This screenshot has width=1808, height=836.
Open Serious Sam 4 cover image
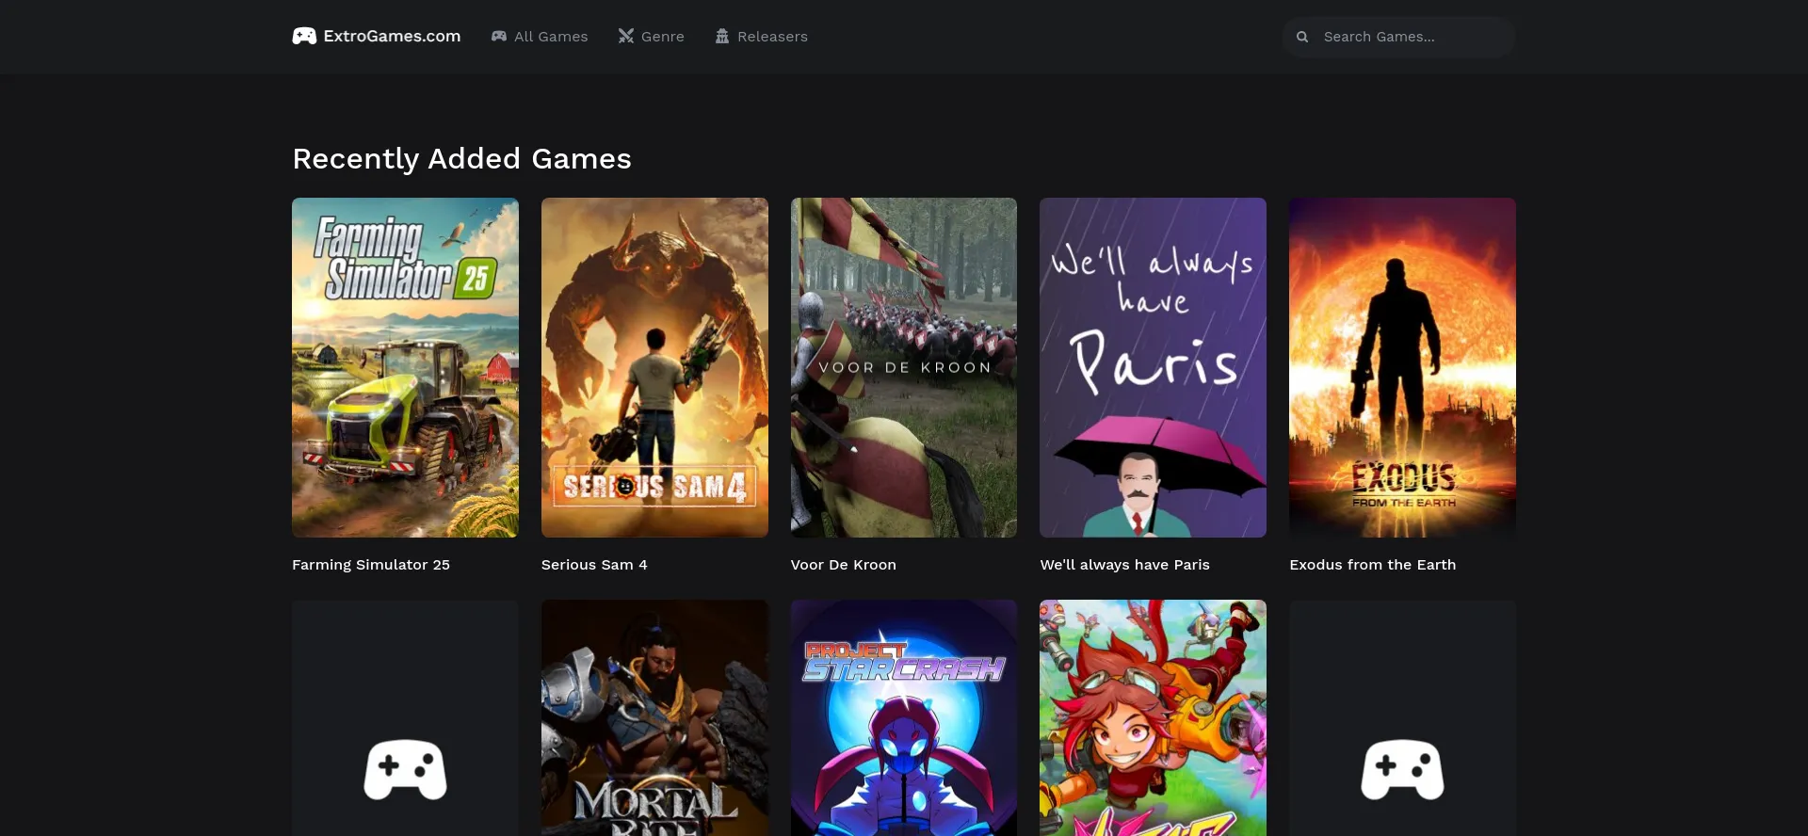click(654, 367)
